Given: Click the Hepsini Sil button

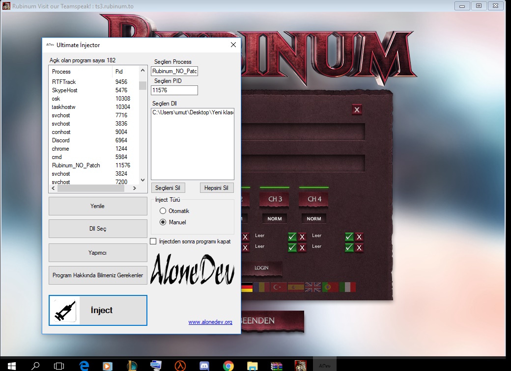Looking at the screenshot, I should click(216, 188).
